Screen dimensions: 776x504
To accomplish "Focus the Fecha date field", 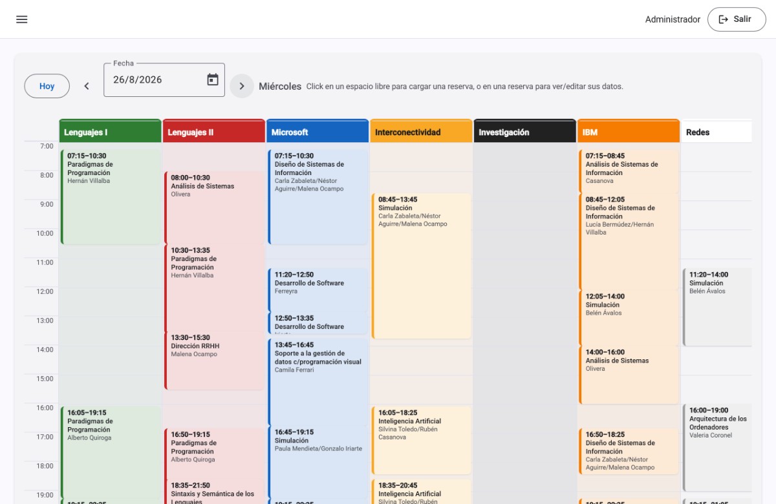I will click(164, 80).
